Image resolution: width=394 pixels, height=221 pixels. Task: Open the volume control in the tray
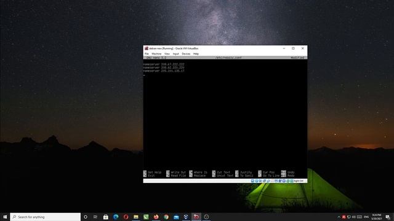(x=354, y=217)
